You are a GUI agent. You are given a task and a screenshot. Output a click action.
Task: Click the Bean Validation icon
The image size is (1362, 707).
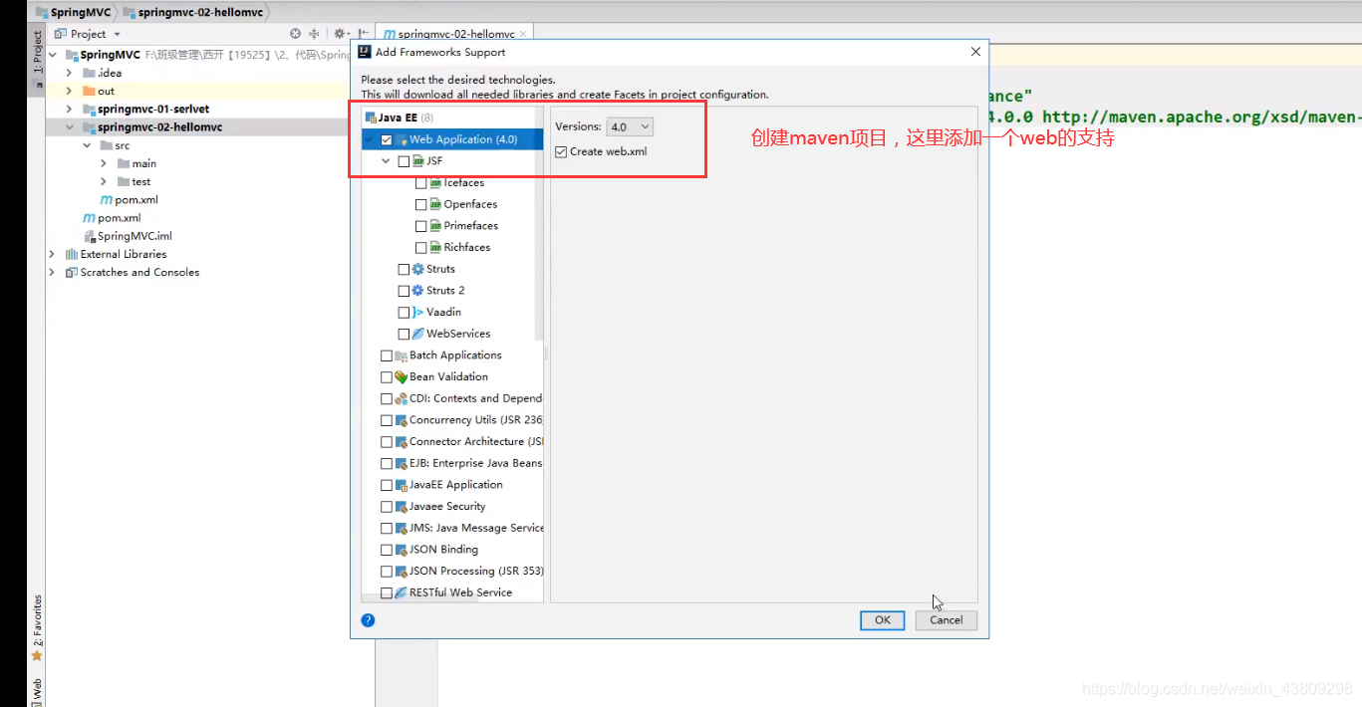[402, 376]
